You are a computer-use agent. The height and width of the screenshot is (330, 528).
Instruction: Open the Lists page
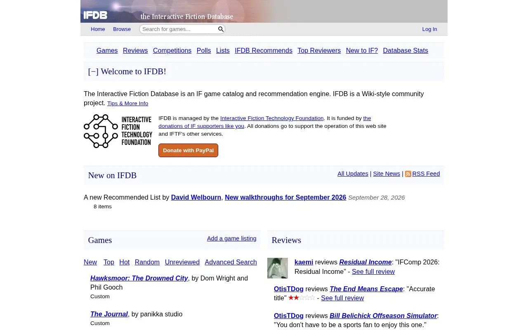tap(223, 50)
